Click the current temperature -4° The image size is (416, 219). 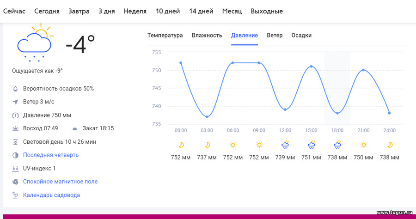pyautogui.click(x=80, y=44)
